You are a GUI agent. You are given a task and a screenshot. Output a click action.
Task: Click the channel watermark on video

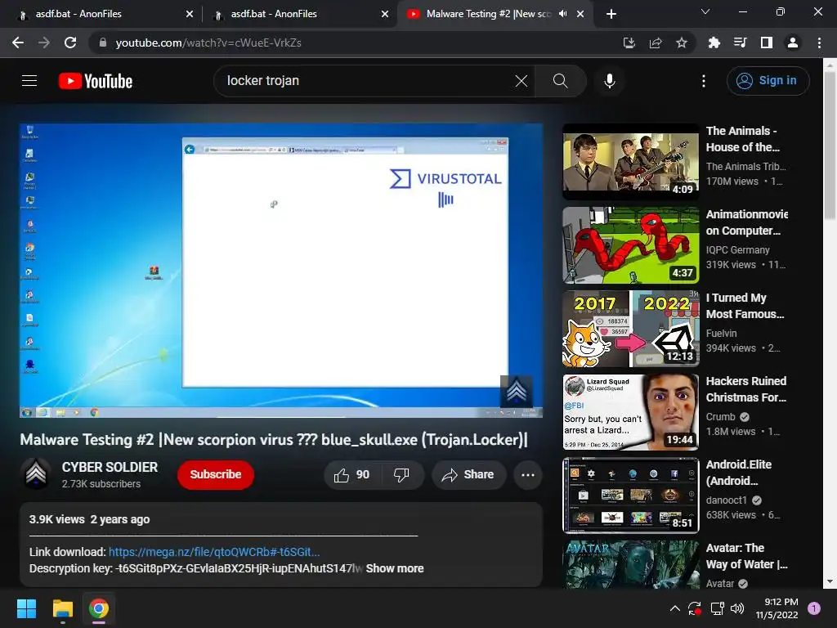[x=517, y=392]
